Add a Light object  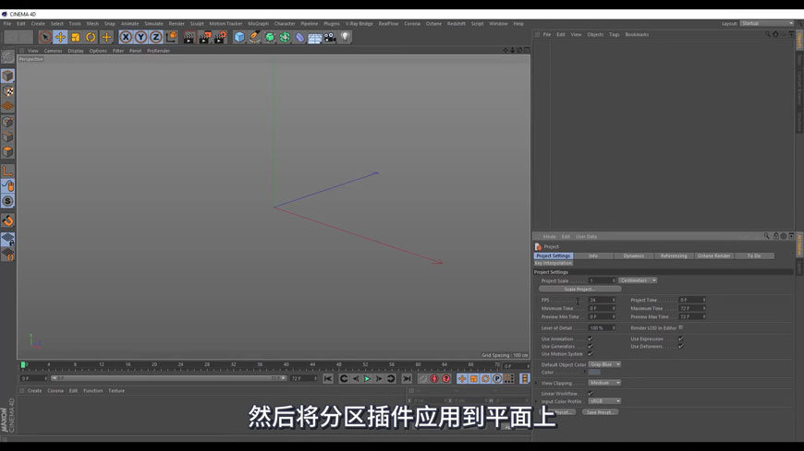345,37
